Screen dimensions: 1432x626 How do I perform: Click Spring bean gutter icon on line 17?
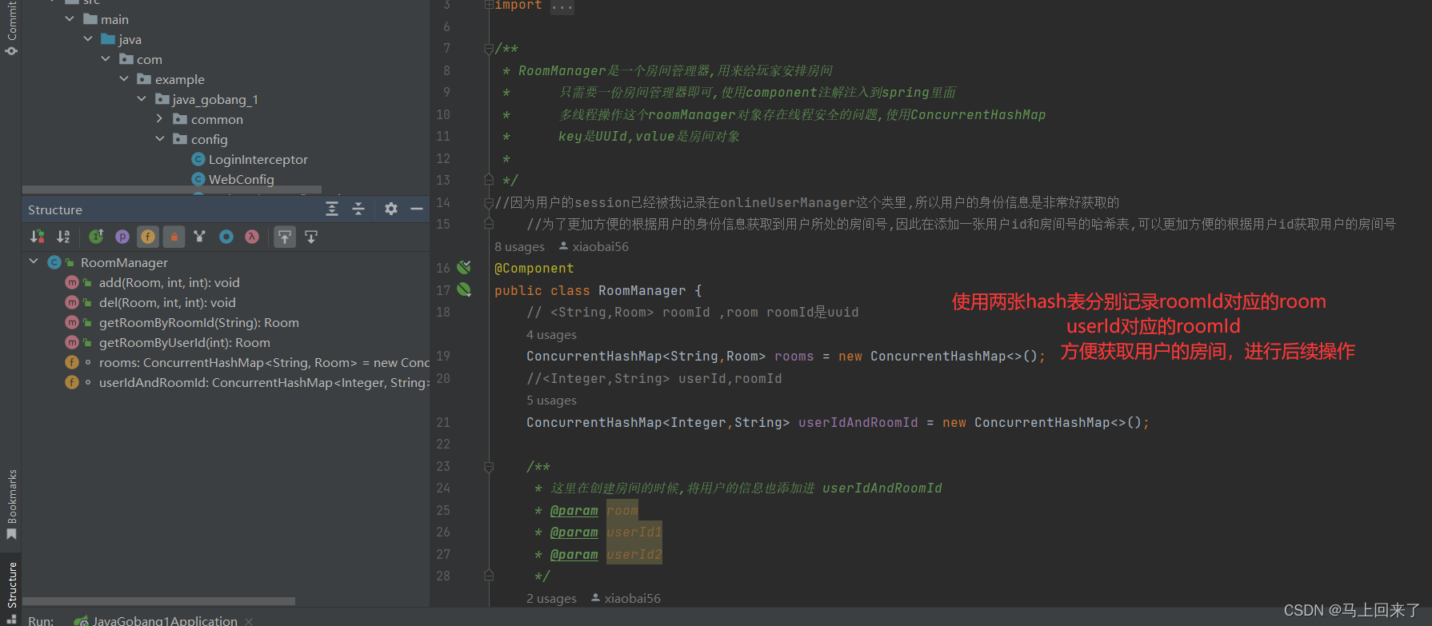click(464, 290)
